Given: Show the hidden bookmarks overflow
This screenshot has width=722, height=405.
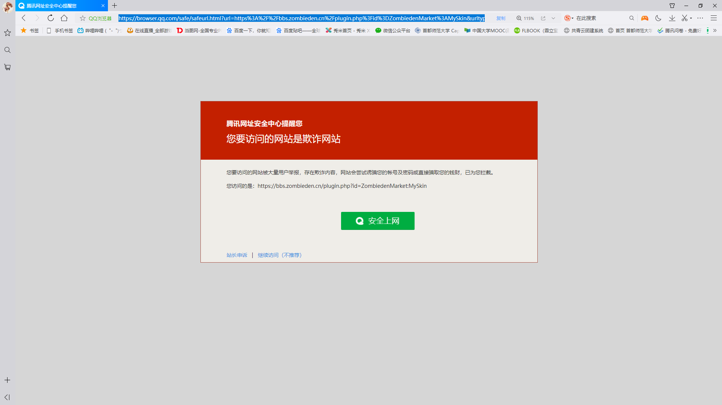Looking at the screenshot, I should [715, 30].
